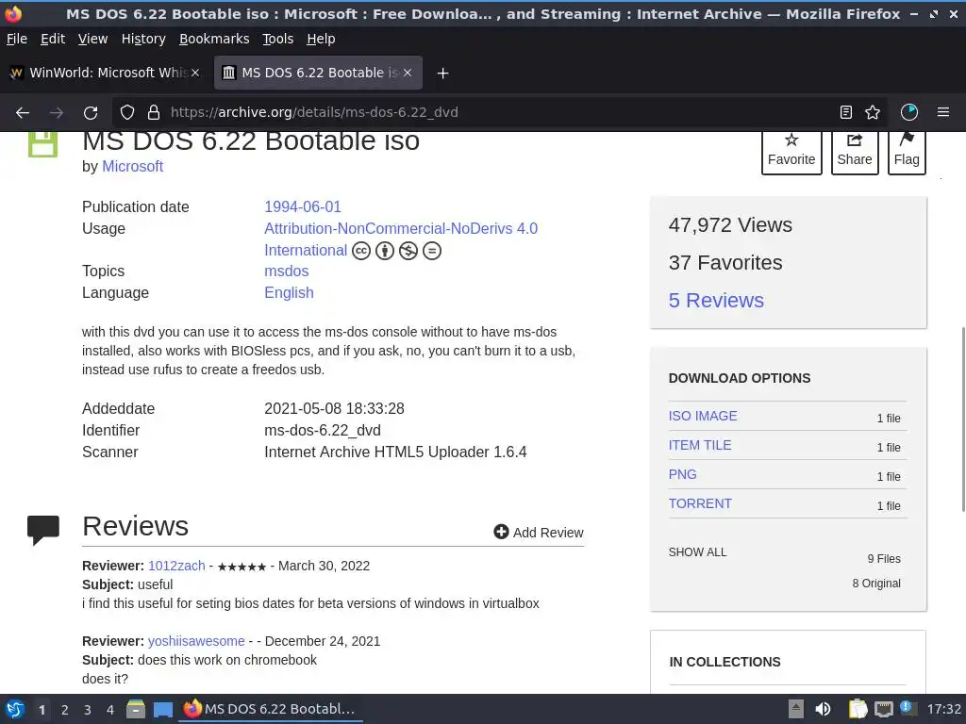This screenshot has width=966, height=724.
Task: Click the non-commercial license icon
Action: click(408, 251)
